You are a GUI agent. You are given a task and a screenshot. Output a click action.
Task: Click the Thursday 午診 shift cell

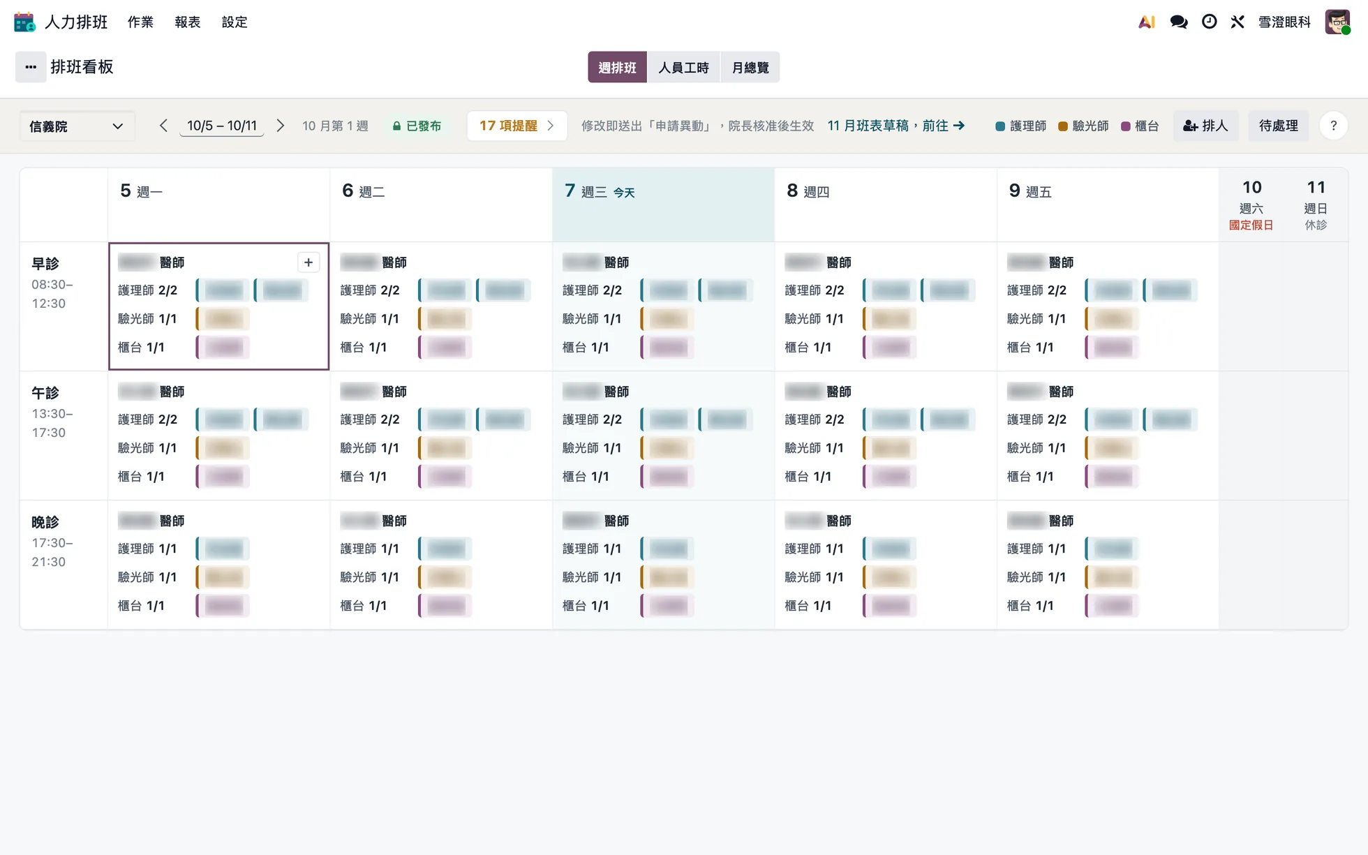(x=885, y=436)
